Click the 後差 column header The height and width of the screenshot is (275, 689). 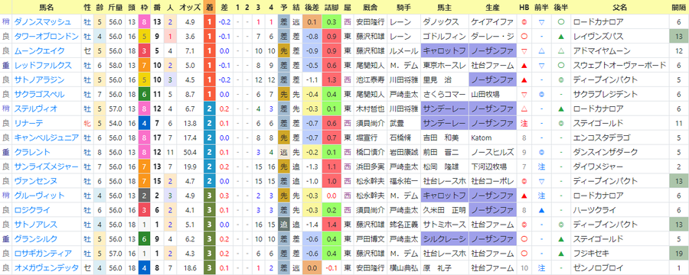tap(311, 8)
